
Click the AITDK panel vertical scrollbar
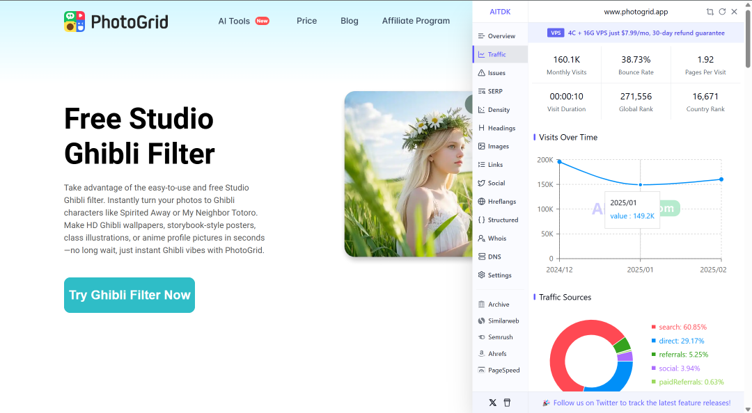[747, 38]
